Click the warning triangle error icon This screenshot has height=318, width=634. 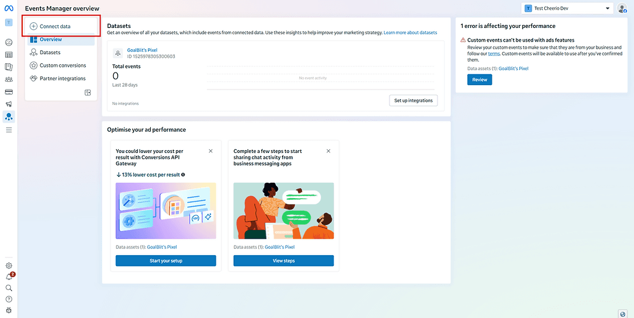point(463,40)
